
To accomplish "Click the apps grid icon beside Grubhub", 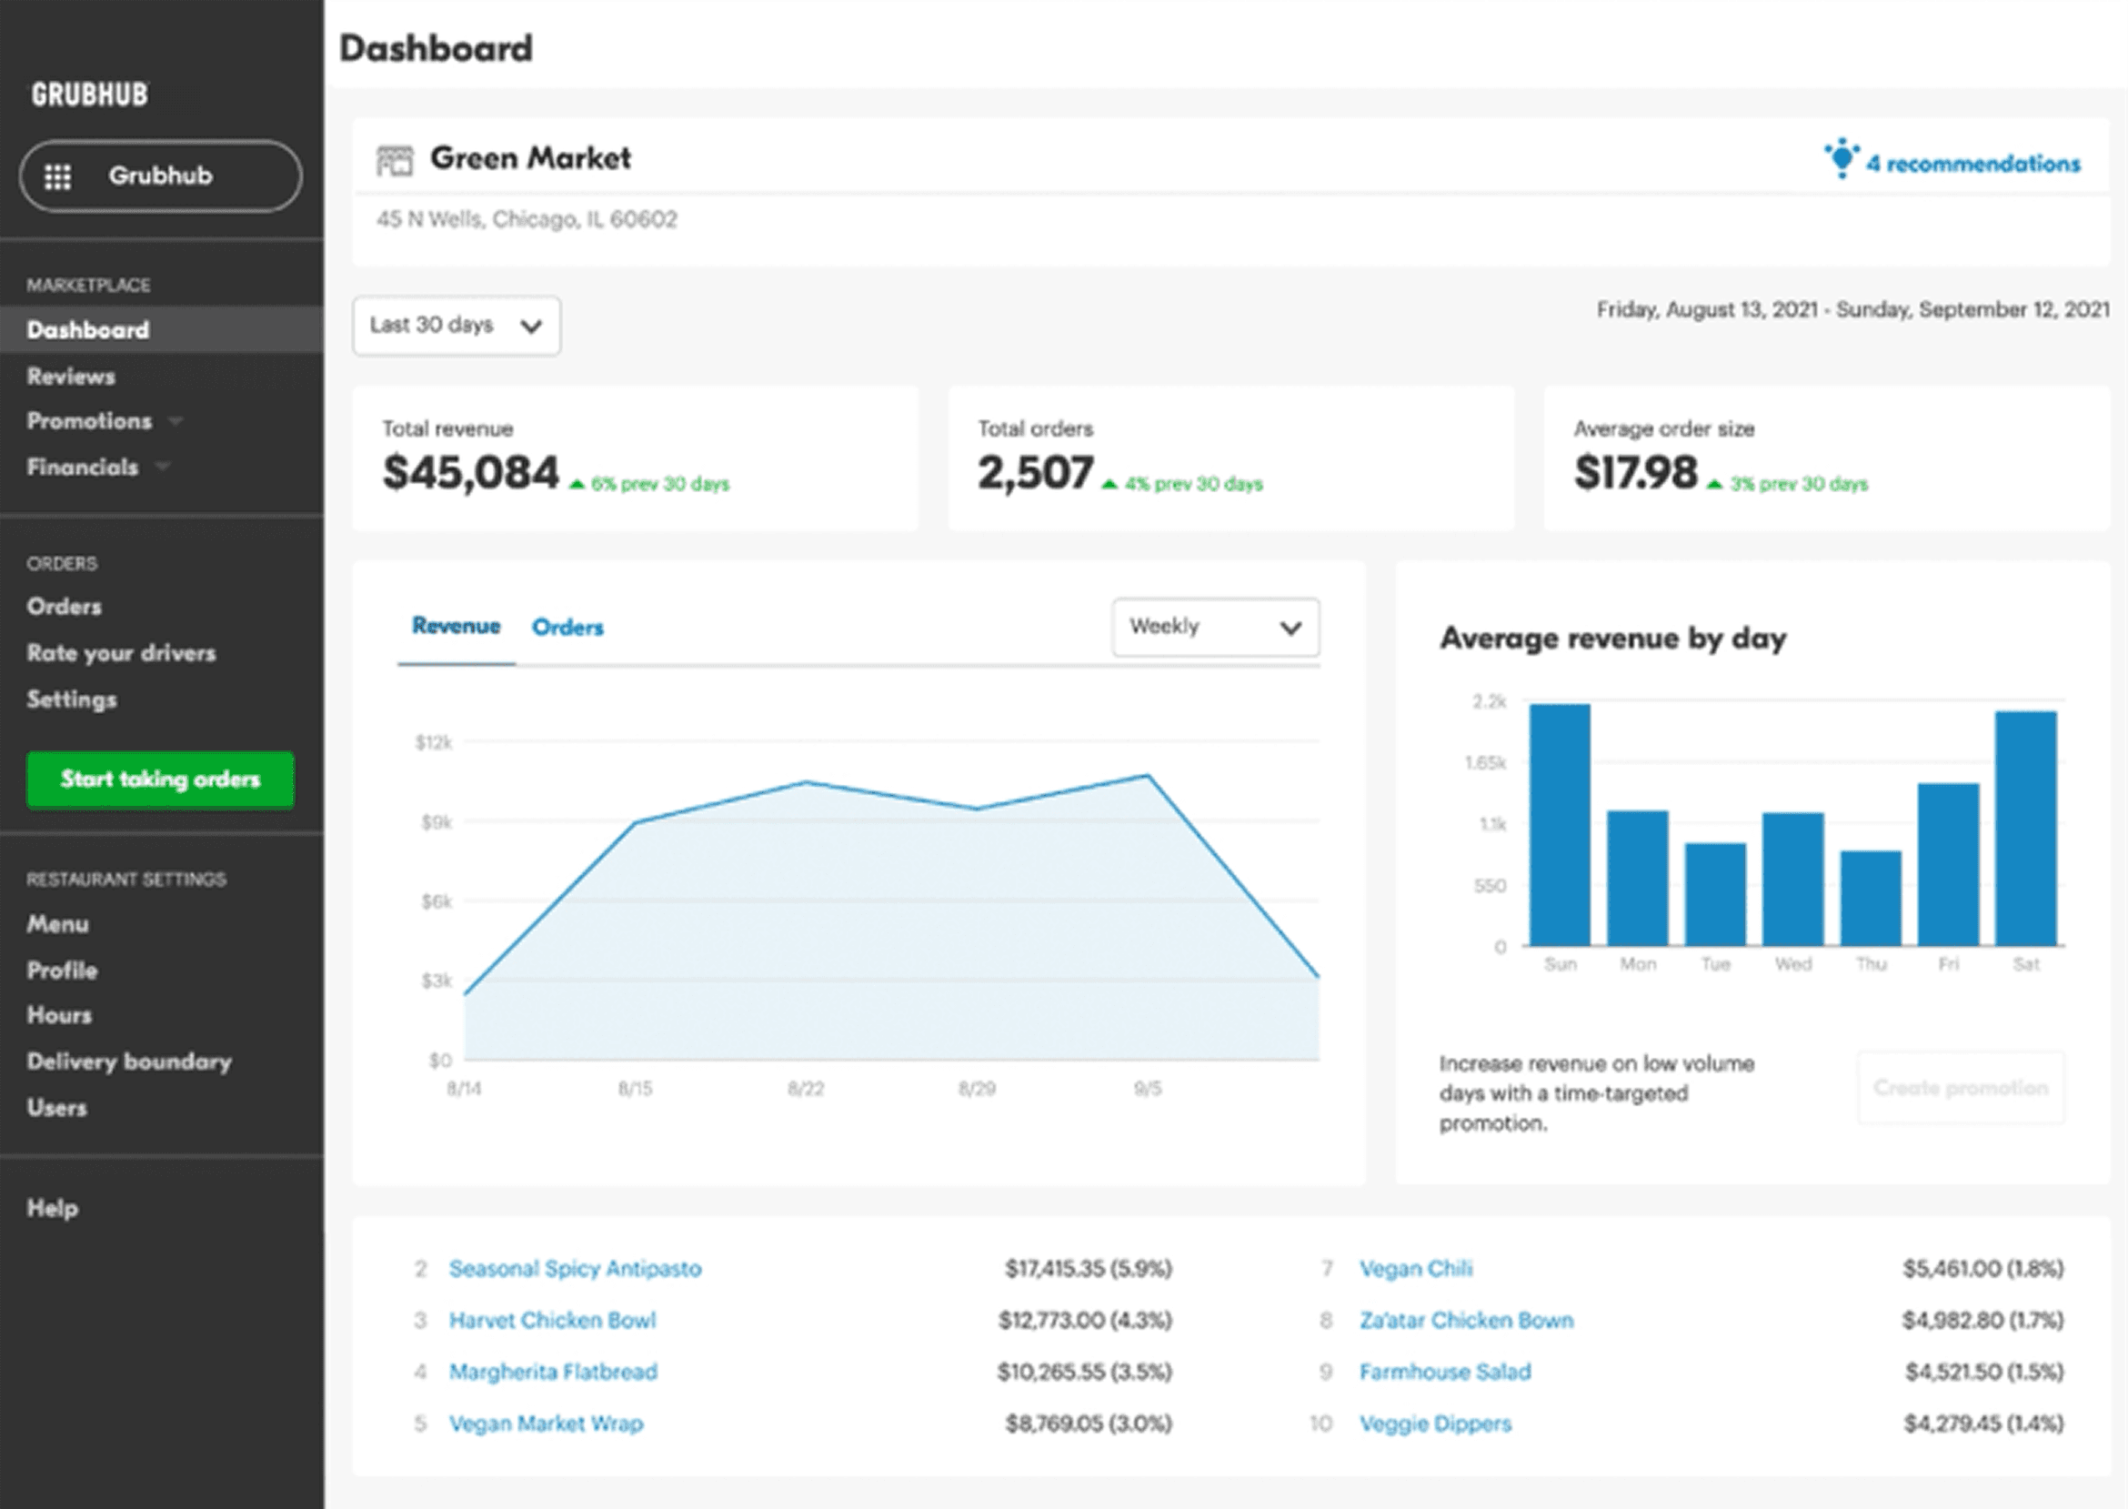I will (57, 176).
